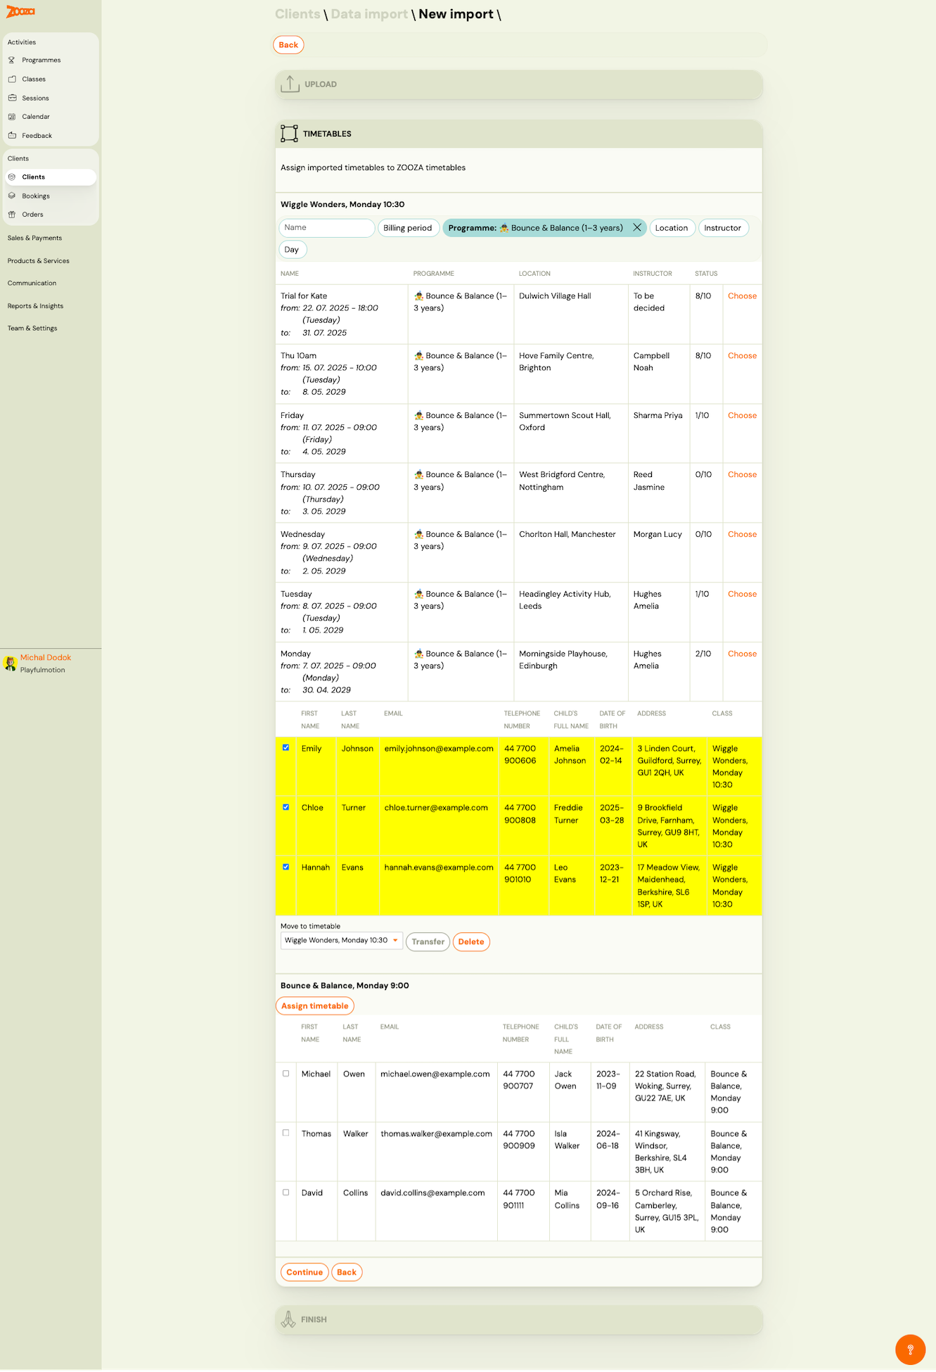
Task: Choose the Wednesday timetable
Action: click(x=742, y=535)
